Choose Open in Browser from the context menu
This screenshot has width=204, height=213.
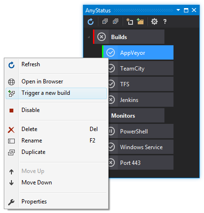pos(56,81)
